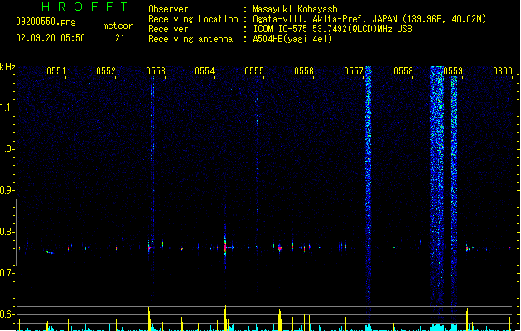Select the file name 09200550.png
The height and width of the screenshot is (331, 521).
(x=46, y=22)
